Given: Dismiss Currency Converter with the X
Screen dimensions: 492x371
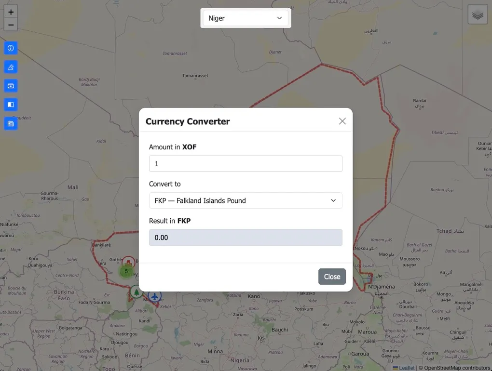Looking at the screenshot, I should point(342,121).
